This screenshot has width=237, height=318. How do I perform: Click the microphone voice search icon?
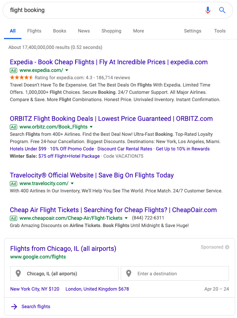click(x=208, y=10)
